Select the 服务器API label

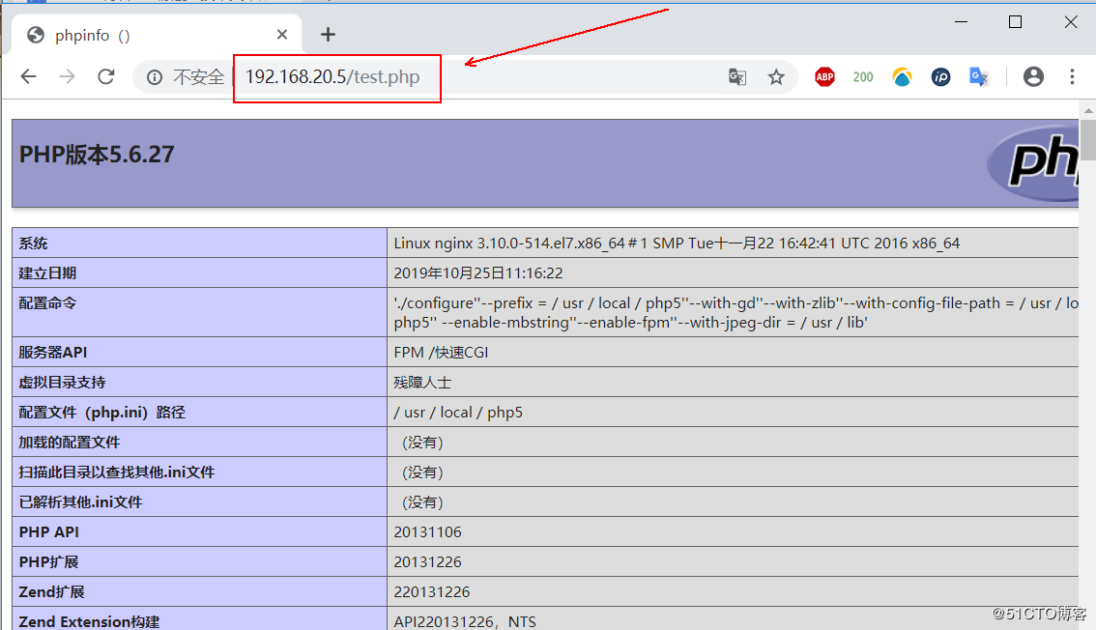(53, 352)
